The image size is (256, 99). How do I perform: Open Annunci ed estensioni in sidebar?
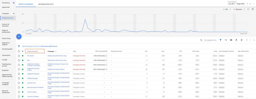(5, 25)
